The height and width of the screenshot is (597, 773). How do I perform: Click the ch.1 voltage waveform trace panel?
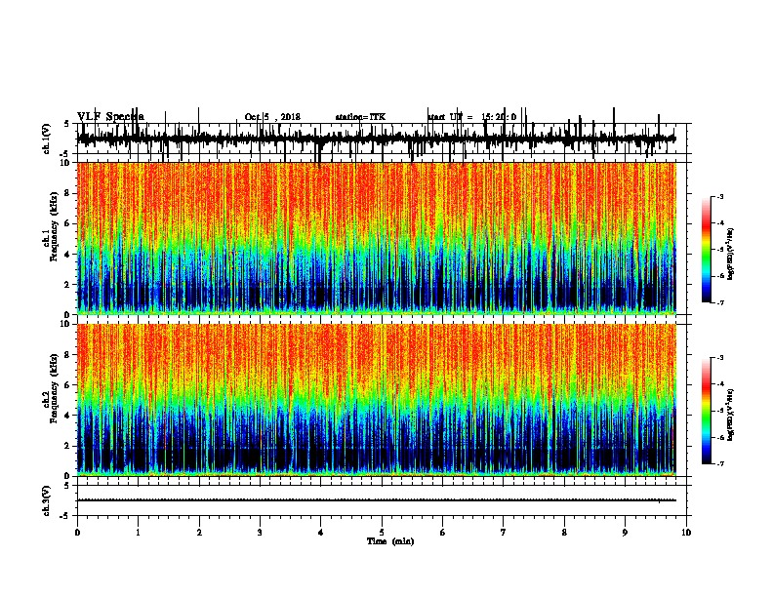tap(384, 139)
